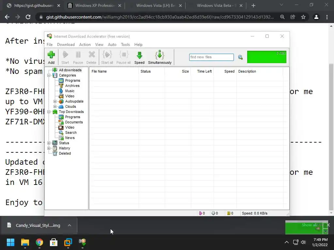
Task: Expand the Clouds tree branch
Action: point(55,106)
